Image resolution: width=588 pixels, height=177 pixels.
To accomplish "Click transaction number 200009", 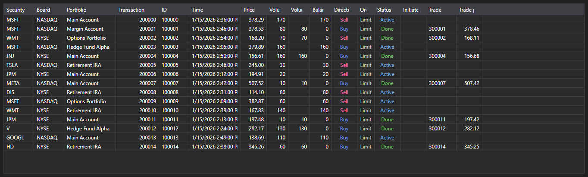I will (x=137, y=101).
